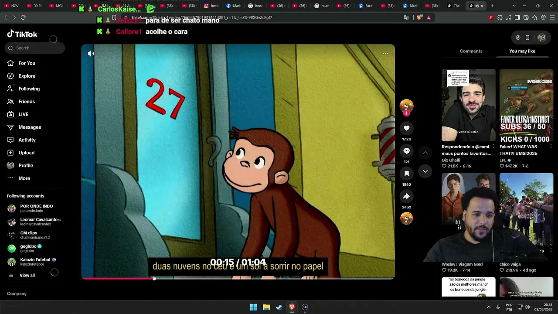Follow the creator via the red plus badge

[406, 113]
